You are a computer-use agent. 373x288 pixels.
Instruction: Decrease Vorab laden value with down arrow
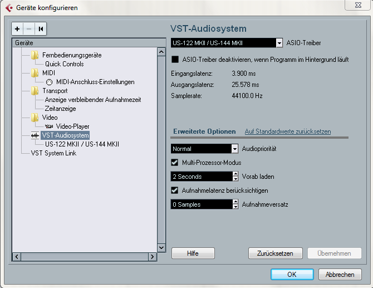pos(235,179)
